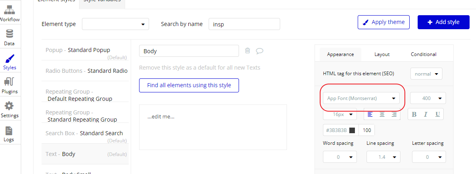This screenshot has height=174, width=476.
Task: Switch to the Conditional tab
Action: coord(423,54)
